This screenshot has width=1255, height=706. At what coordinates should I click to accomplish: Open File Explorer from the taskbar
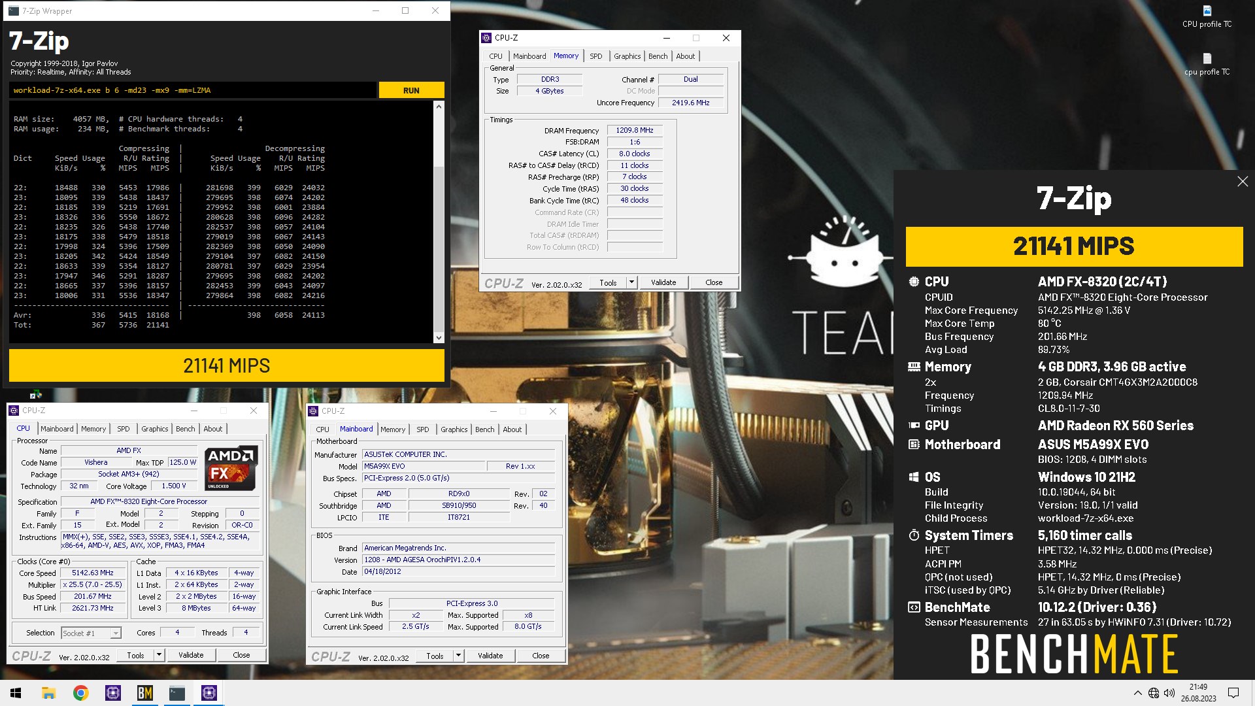48,693
